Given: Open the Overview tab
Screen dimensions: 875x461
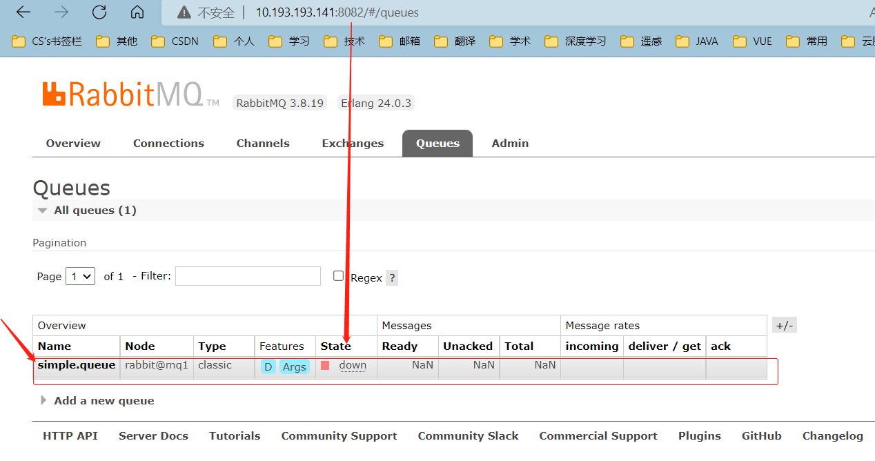Looking at the screenshot, I should (x=73, y=143).
